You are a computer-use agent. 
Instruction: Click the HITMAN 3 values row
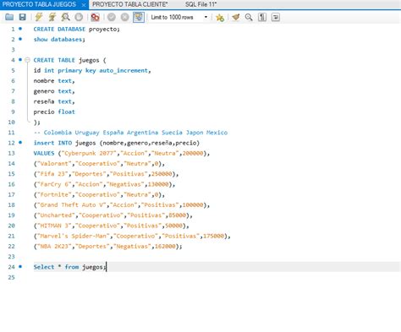(x=111, y=226)
